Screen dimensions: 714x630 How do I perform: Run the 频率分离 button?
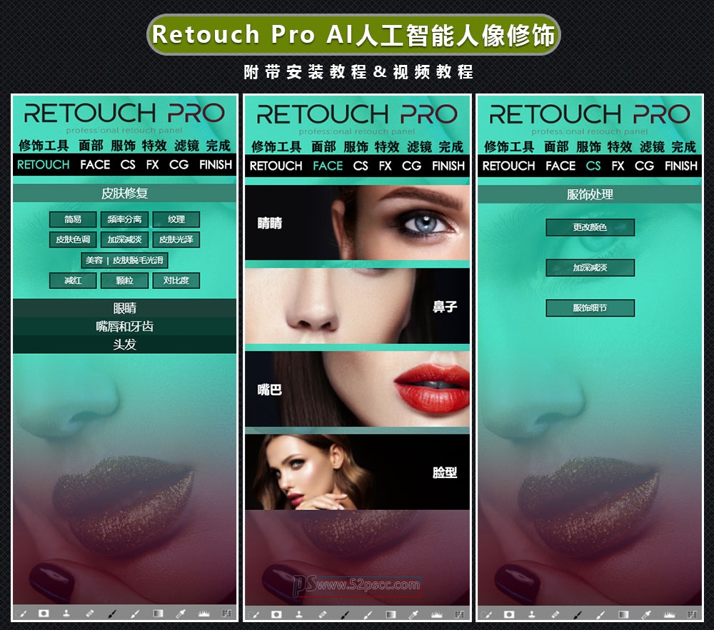tap(124, 219)
